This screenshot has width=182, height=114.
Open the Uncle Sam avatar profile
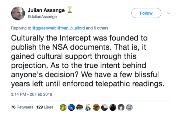coord(88,107)
